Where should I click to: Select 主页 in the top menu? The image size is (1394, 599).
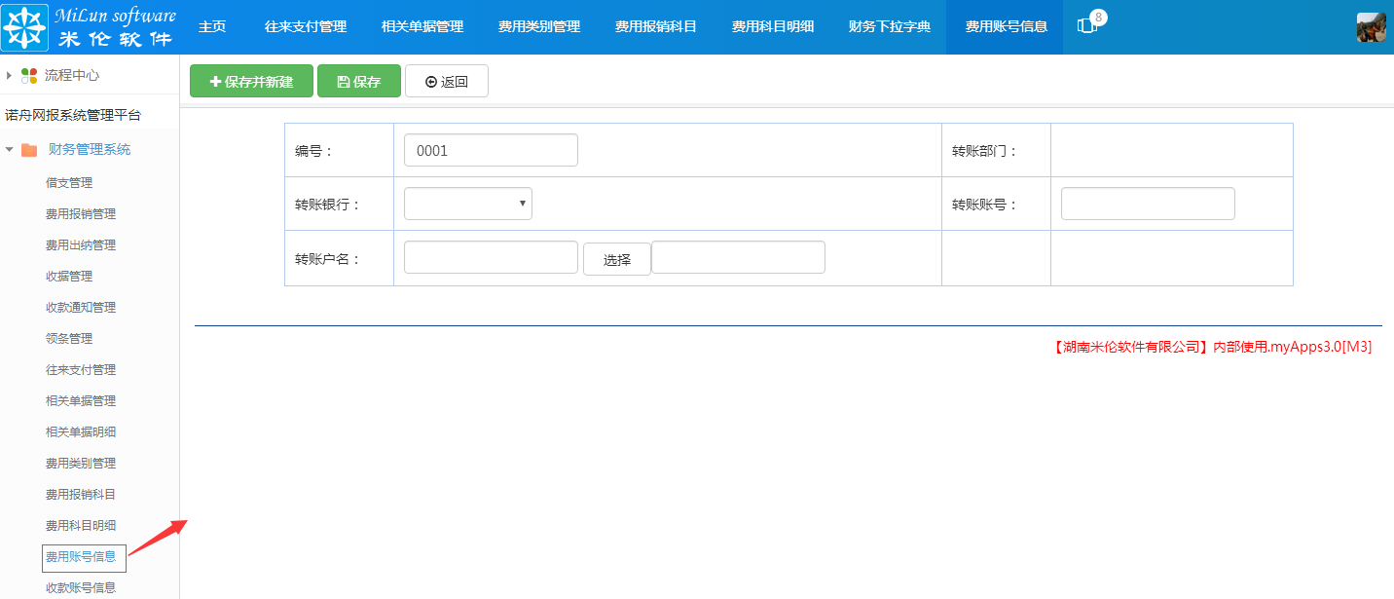point(212,27)
